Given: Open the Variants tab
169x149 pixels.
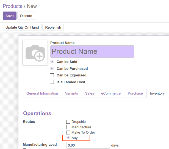Looking at the screenshot, I should pyautogui.click(x=71, y=93).
